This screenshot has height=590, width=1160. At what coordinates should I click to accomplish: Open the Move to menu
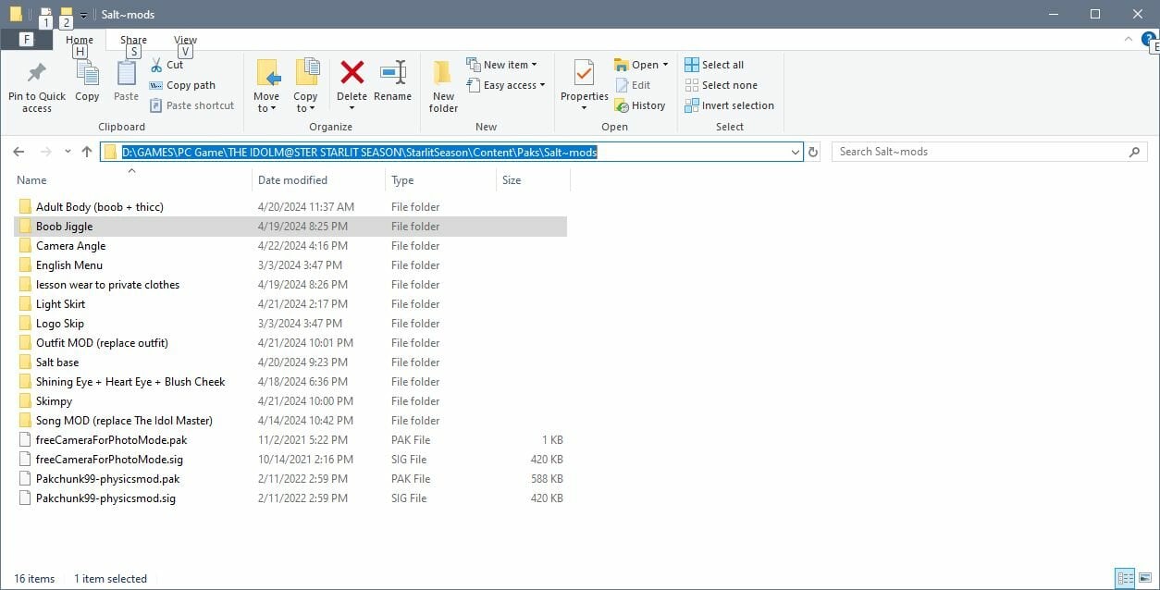(x=266, y=87)
